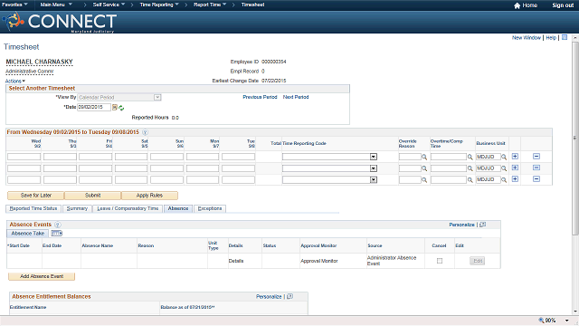Viewport: 579px width, 326px height.
Task: Switch to Reported Time Status tab
Action: 33,209
